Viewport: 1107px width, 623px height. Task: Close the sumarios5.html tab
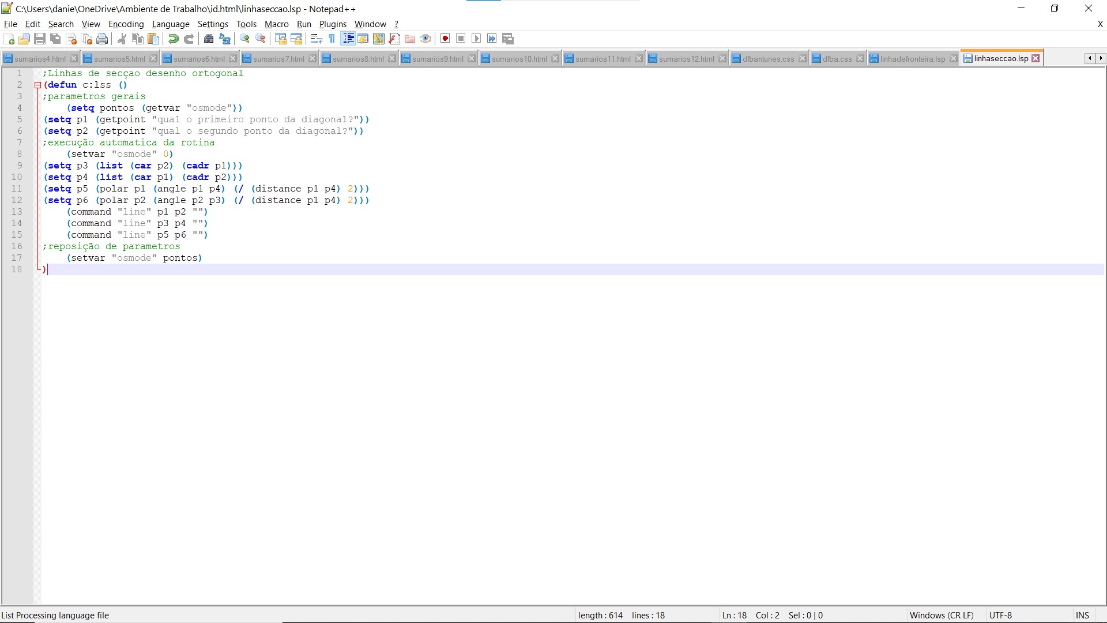pyautogui.click(x=153, y=59)
